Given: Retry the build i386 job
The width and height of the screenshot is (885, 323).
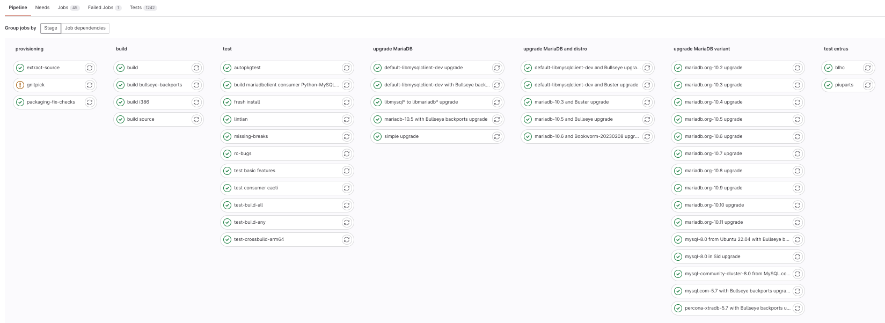Looking at the screenshot, I should [196, 102].
